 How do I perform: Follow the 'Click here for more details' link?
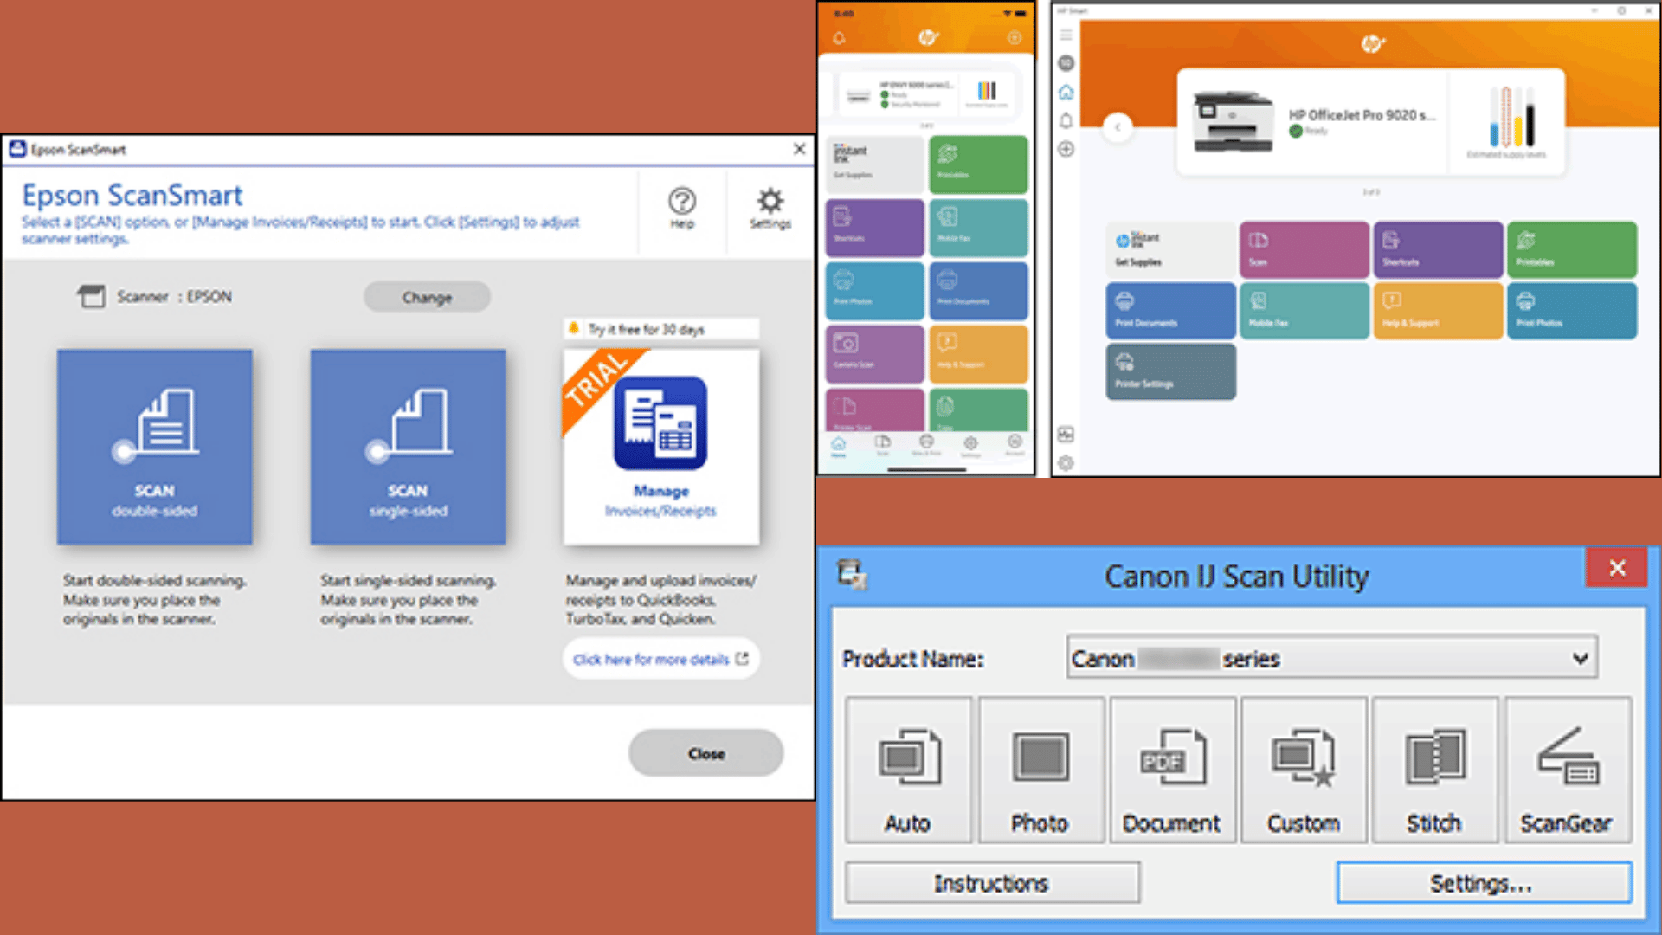point(660,659)
